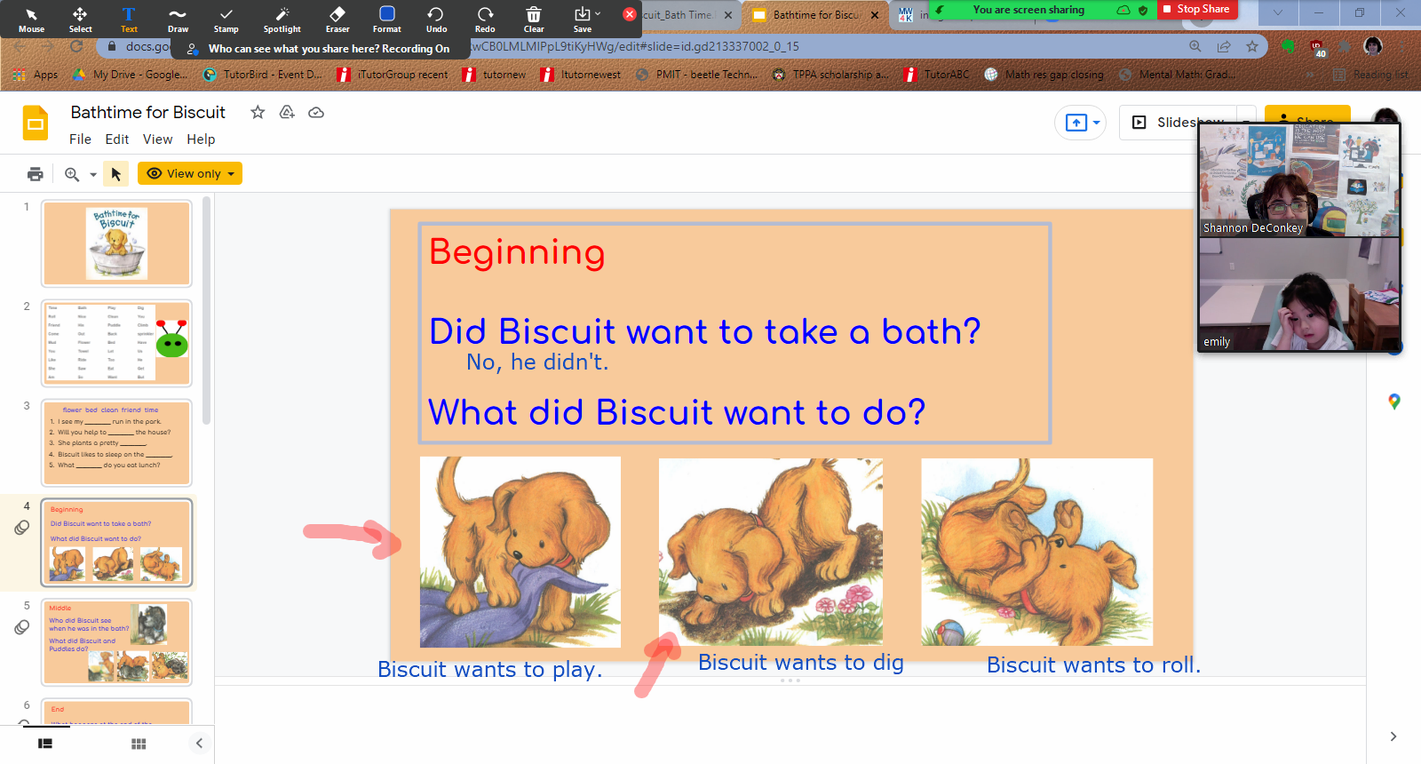Open the View menu

click(x=158, y=139)
